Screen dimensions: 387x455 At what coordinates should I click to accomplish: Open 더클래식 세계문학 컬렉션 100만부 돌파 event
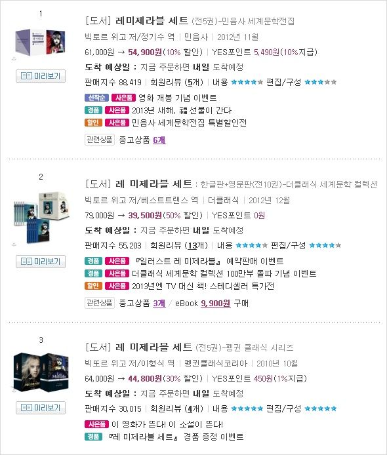point(224,273)
